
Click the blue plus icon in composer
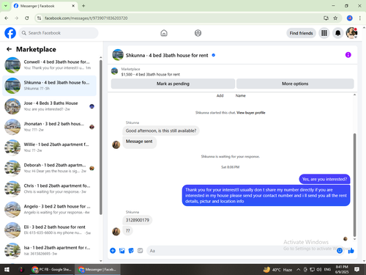tap(113, 251)
